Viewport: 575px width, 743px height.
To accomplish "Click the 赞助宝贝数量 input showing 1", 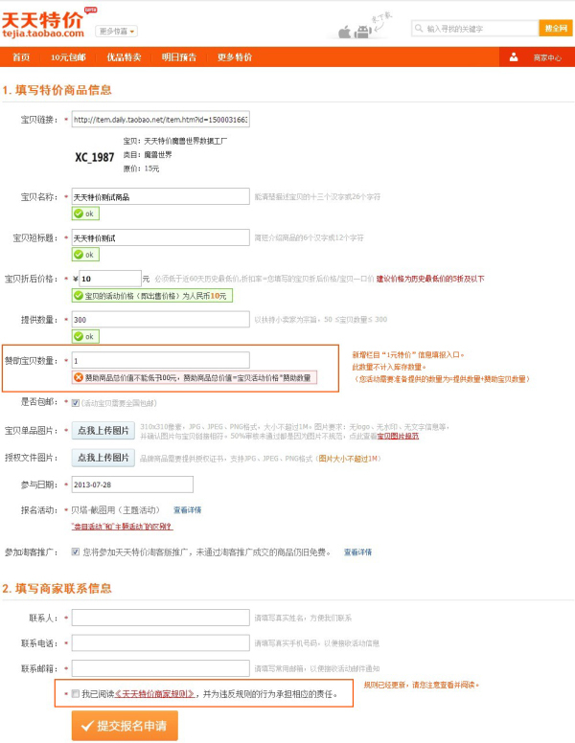I will coord(161,360).
